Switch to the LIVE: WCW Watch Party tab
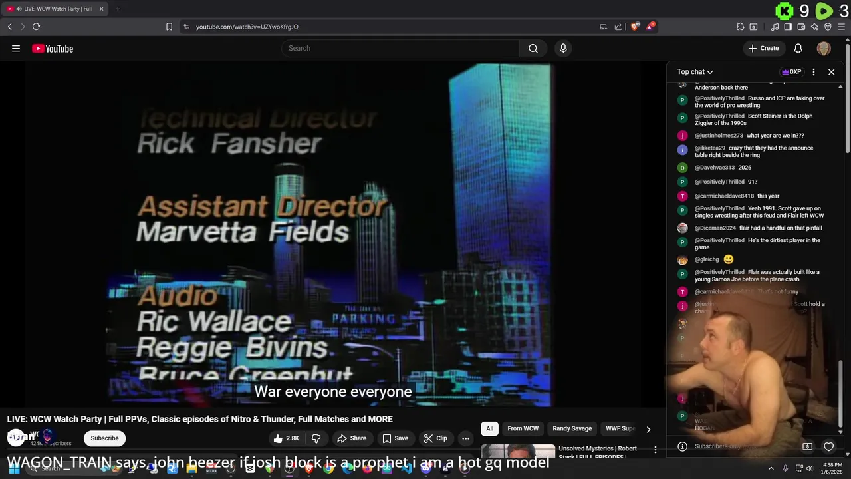851x479 pixels. point(55,9)
